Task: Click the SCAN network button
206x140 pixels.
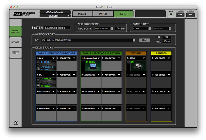Action: point(144,40)
